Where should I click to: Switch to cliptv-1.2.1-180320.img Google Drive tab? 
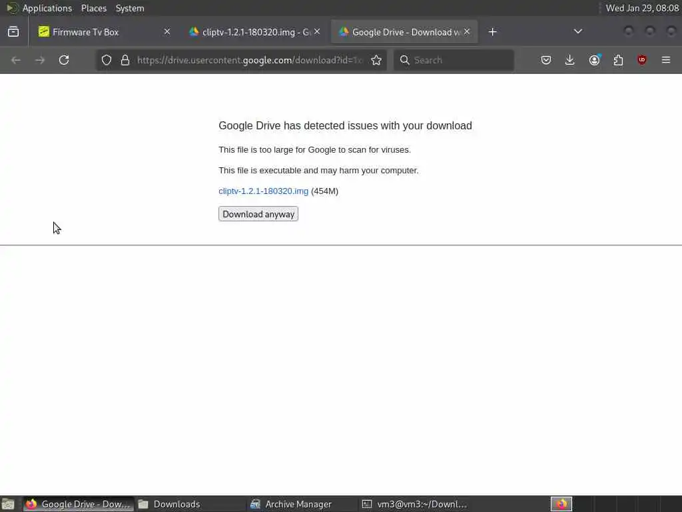[x=254, y=32]
